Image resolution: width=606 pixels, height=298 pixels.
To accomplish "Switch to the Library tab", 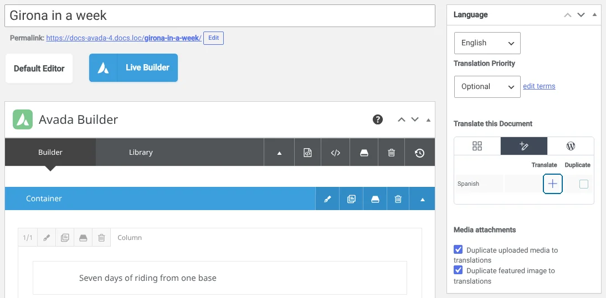I will 141,152.
